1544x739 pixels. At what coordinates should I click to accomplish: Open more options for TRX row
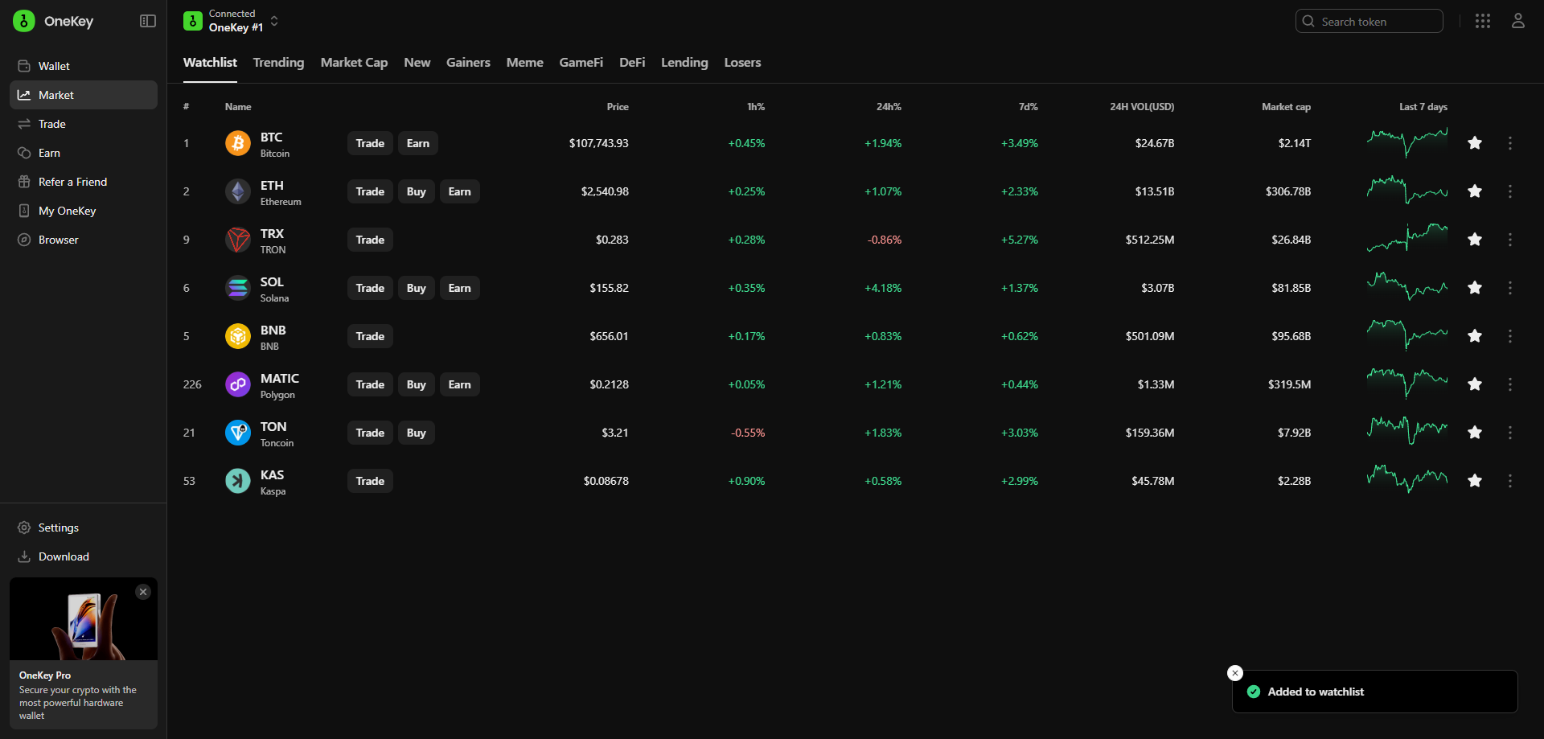click(x=1510, y=240)
